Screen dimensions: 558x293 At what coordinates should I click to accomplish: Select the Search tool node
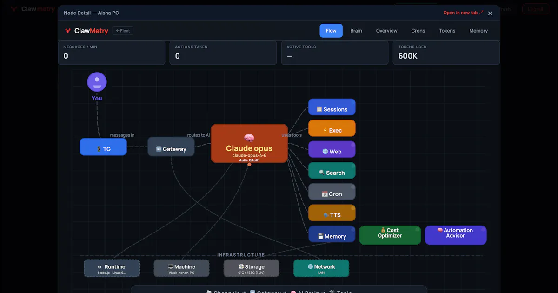[332, 171]
